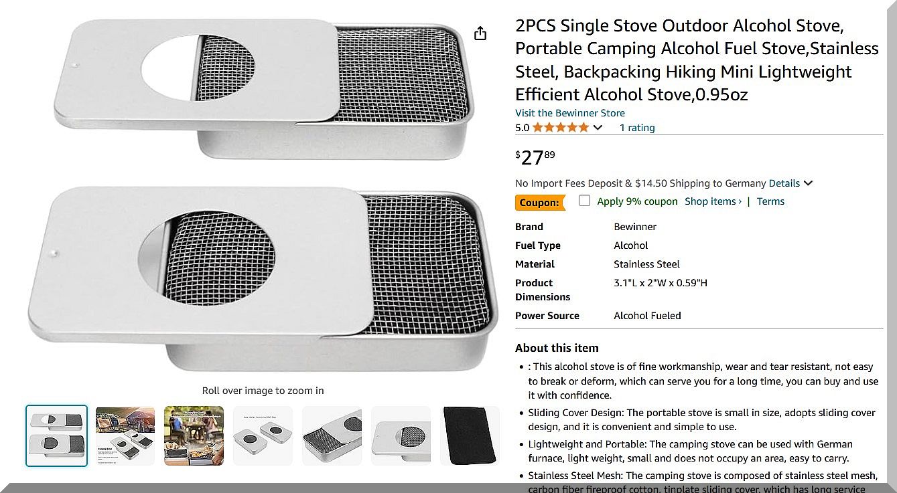Screen dimensions: 897x493
Task: Click the five-star rating stars
Action: [x=561, y=128]
